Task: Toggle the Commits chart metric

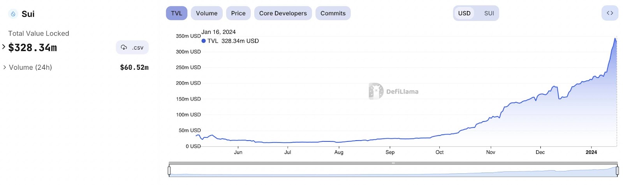Action: coord(333,13)
